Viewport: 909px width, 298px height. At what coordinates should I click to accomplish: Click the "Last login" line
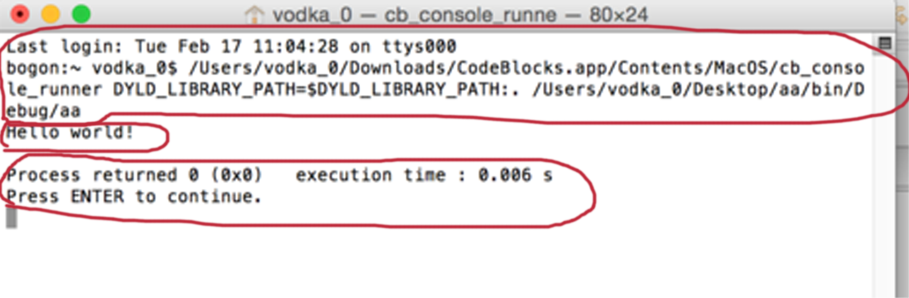click(x=231, y=47)
